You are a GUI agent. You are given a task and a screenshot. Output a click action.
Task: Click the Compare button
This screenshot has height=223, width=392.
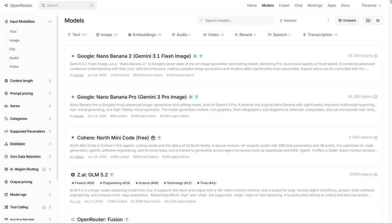[x=347, y=21]
